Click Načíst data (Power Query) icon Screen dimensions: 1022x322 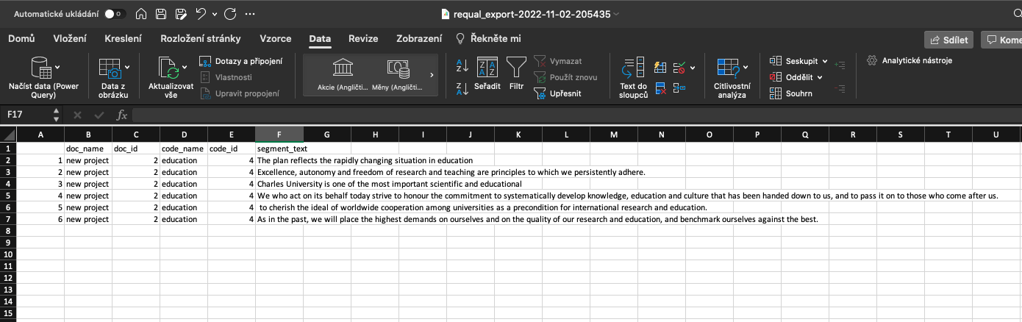40,68
